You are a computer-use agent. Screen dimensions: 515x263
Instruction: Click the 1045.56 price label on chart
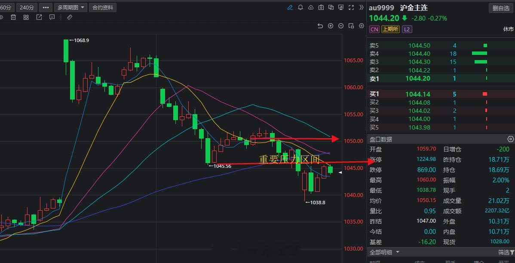click(x=222, y=166)
